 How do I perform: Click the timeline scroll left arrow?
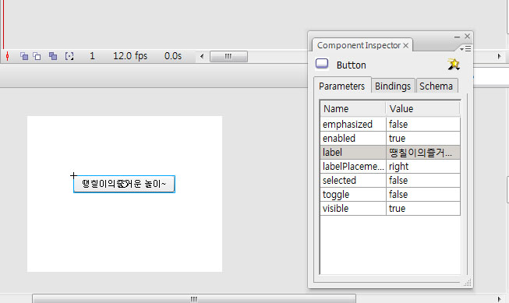[202, 56]
